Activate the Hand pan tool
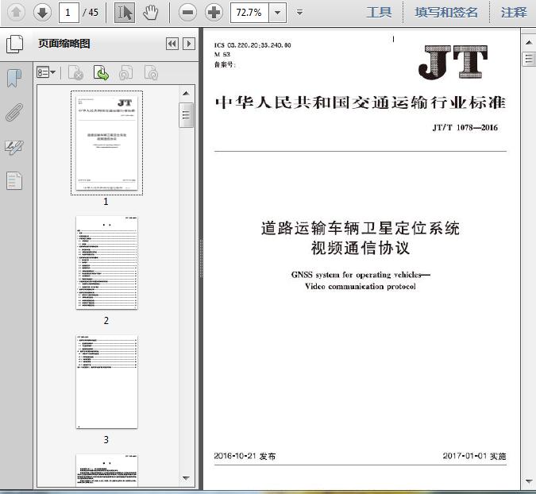The height and width of the screenshot is (494, 536). 150,13
